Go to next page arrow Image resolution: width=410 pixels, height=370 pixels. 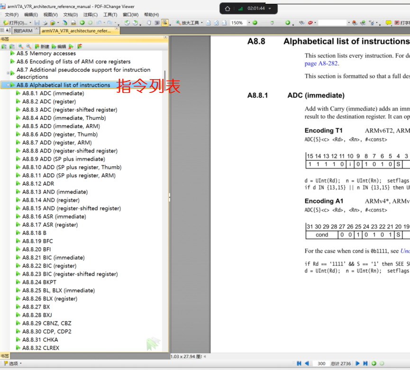[357, 363]
